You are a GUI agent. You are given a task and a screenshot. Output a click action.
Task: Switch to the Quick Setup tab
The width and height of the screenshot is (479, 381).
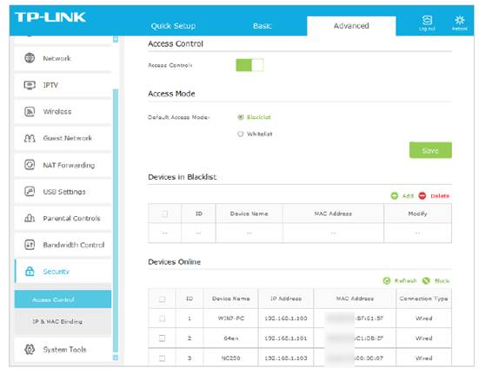coord(173,26)
